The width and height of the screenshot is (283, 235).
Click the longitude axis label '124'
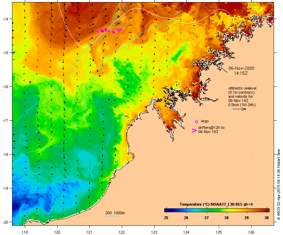[x=186, y=232]
